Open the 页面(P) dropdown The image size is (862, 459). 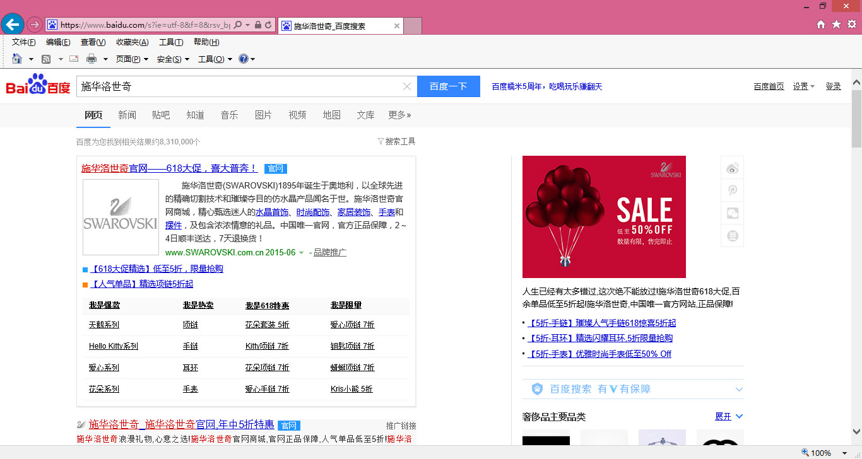(132, 59)
